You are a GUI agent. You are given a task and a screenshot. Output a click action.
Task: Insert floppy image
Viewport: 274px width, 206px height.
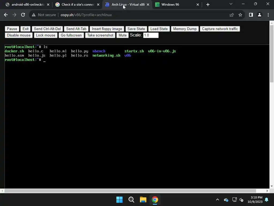(107, 29)
